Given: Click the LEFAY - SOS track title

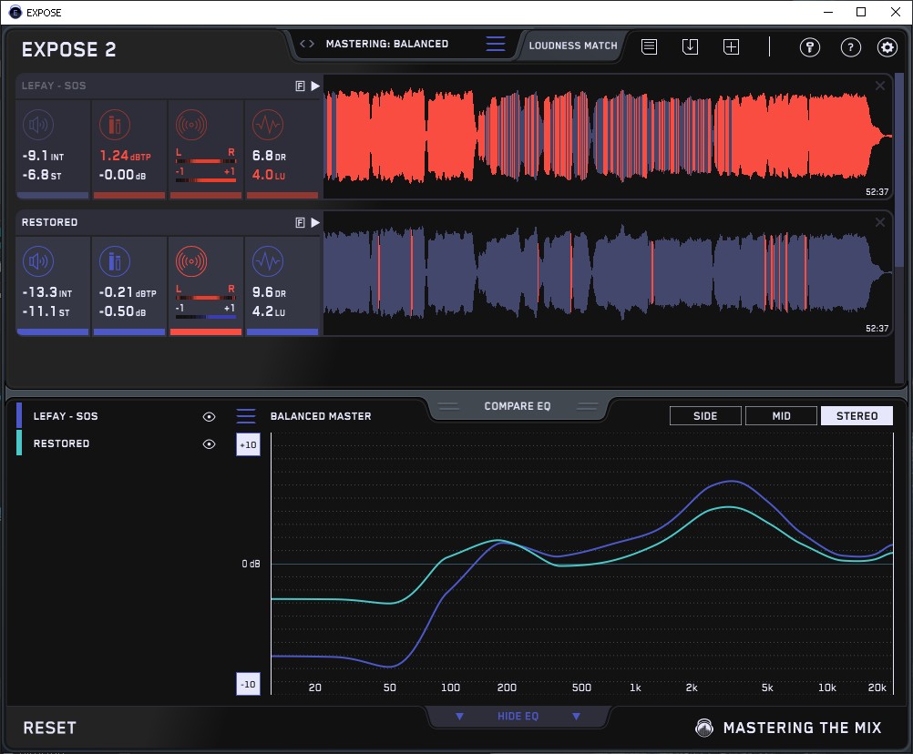Looking at the screenshot, I should (x=54, y=87).
